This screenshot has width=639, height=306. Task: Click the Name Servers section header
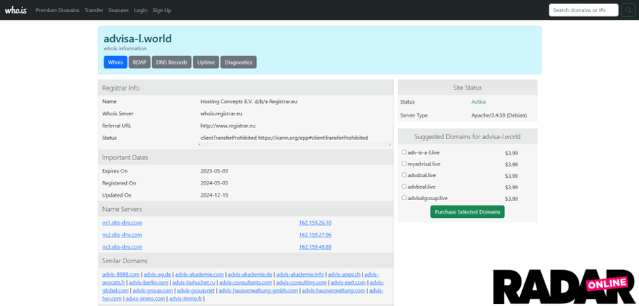coord(246,209)
